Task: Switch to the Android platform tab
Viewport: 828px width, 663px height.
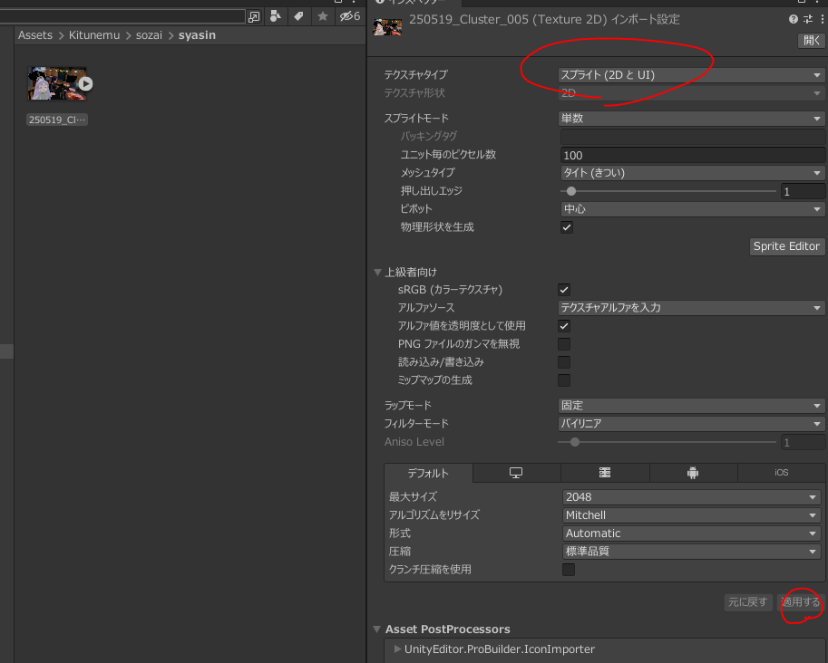Action: click(x=692, y=473)
